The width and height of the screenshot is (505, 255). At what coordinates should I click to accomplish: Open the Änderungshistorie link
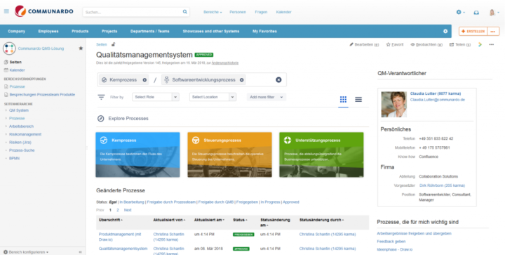225,63
